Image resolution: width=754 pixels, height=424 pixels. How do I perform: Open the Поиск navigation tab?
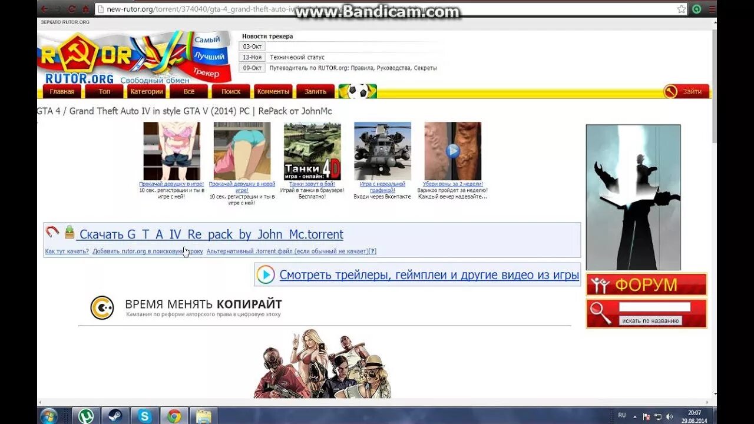(231, 91)
